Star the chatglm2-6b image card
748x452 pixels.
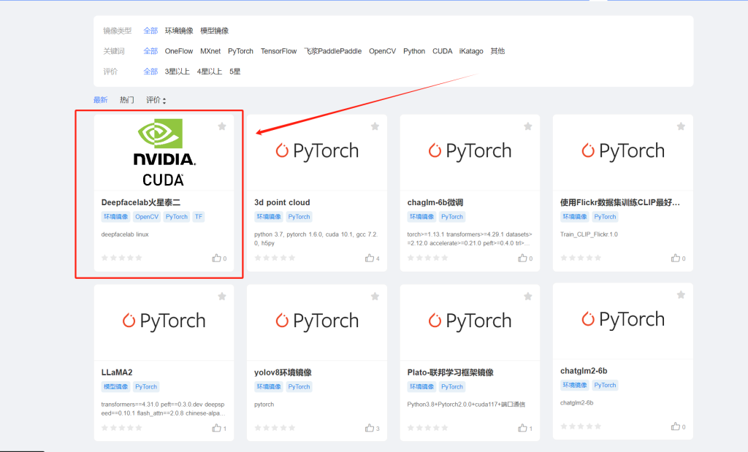(x=681, y=295)
